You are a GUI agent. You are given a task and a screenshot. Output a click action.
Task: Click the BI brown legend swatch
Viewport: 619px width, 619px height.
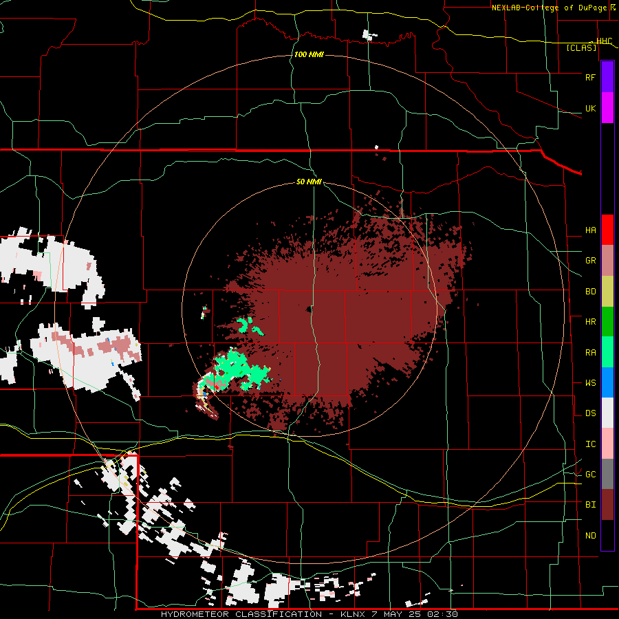click(607, 505)
